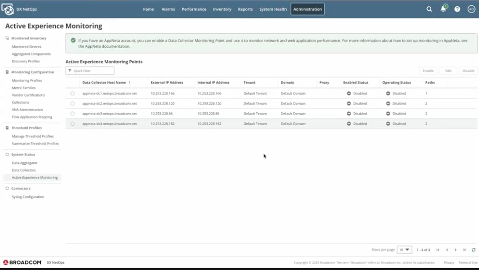Screen dimensions: 479x270
Task: Open Aggregated Components in sidebar
Action: [31, 54]
